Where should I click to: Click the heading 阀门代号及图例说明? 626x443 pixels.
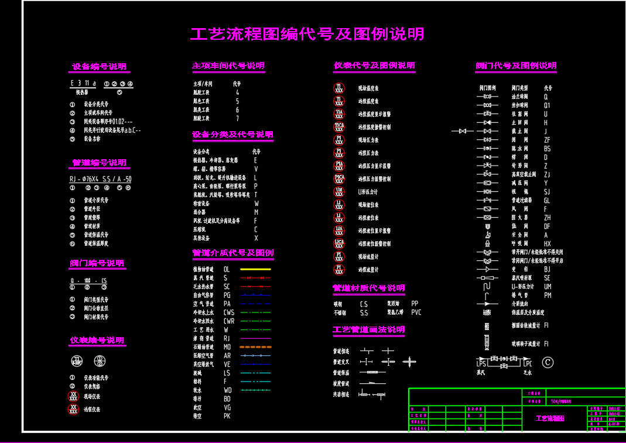click(x=516, y=66)
